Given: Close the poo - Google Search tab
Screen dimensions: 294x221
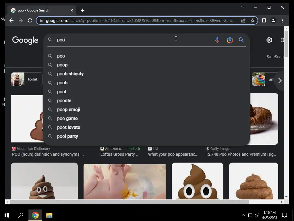Looking at the screenshot, I should [x=71, y=10].
